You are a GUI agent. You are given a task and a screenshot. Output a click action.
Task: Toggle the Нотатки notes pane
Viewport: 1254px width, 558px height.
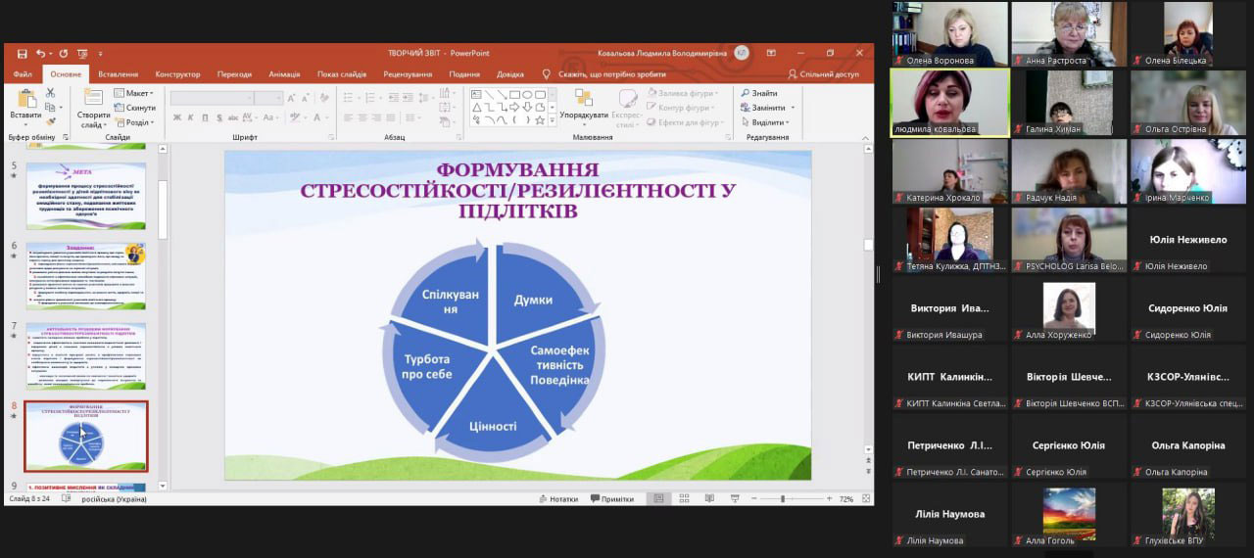557,498
